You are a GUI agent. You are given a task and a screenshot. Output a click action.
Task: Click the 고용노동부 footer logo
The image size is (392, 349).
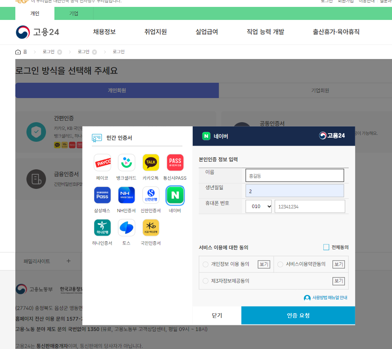tap(34, 289)
